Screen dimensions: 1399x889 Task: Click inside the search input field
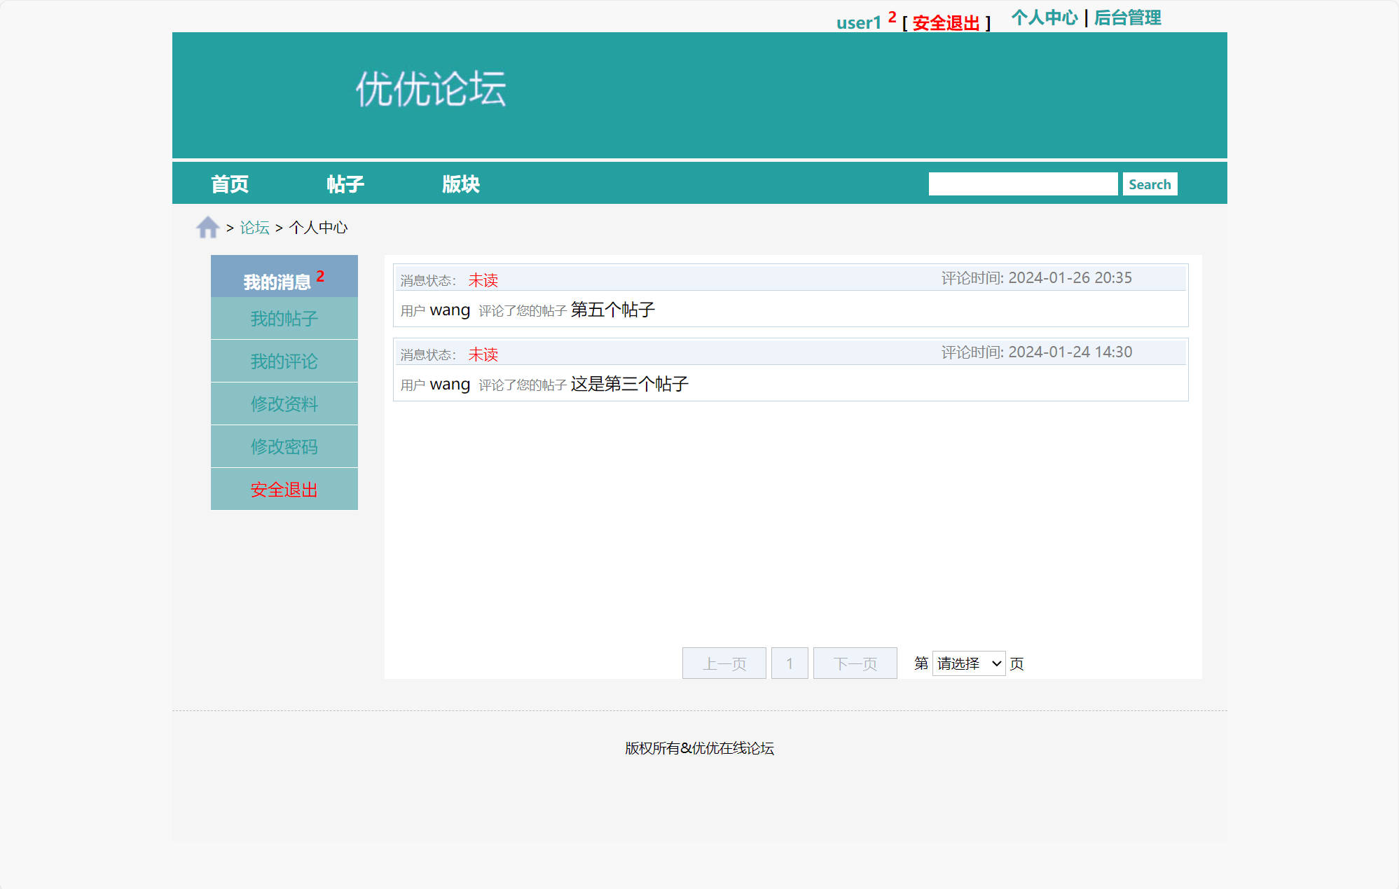[1023, 183]
